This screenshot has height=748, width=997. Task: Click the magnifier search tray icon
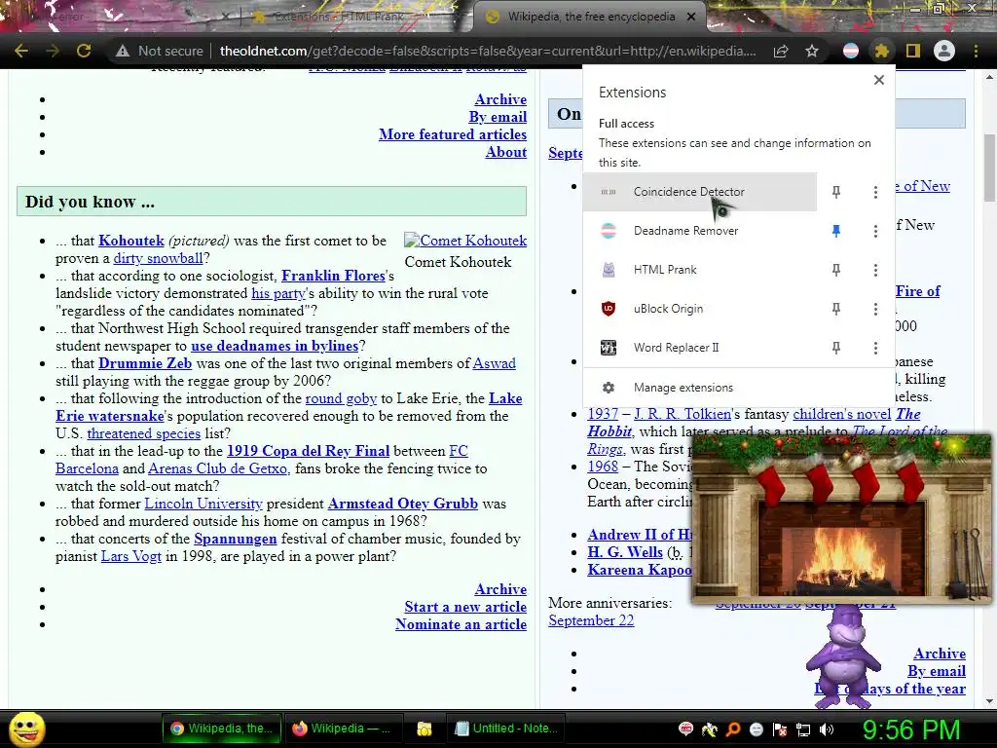[733, 729]
